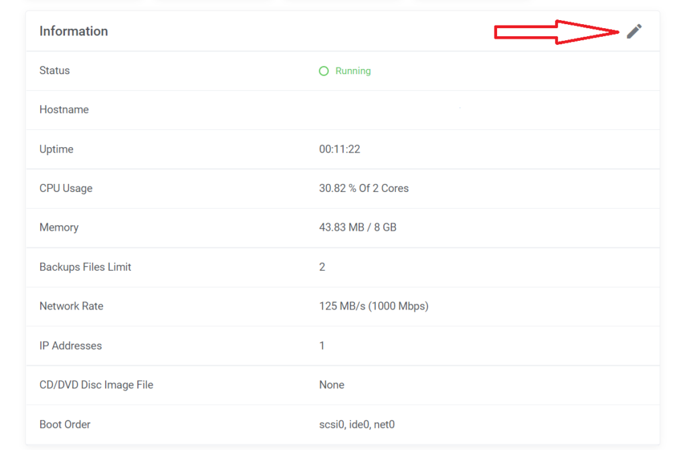Click the 'IP Addresses' row label

(x=71, y=346)
